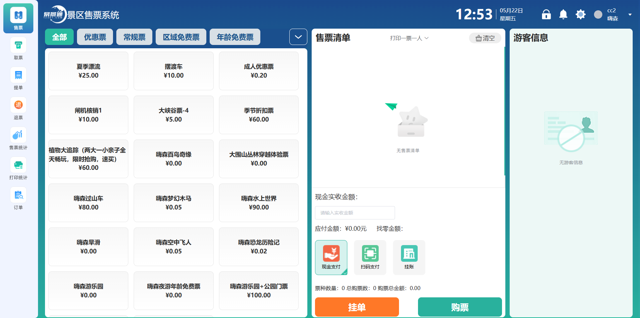The width and height of the screenshot is (640, 318).
Task: Open the settings gear icon
Action: tap(581, 14)
